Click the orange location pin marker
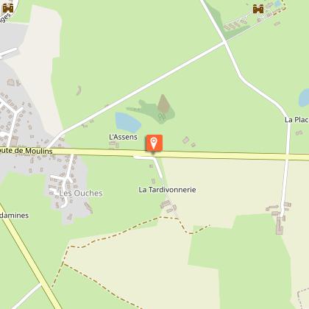 coord(154,143)
